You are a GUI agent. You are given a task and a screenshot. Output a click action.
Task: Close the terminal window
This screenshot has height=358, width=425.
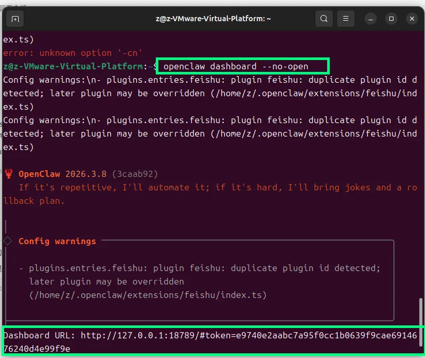point(412,19)
